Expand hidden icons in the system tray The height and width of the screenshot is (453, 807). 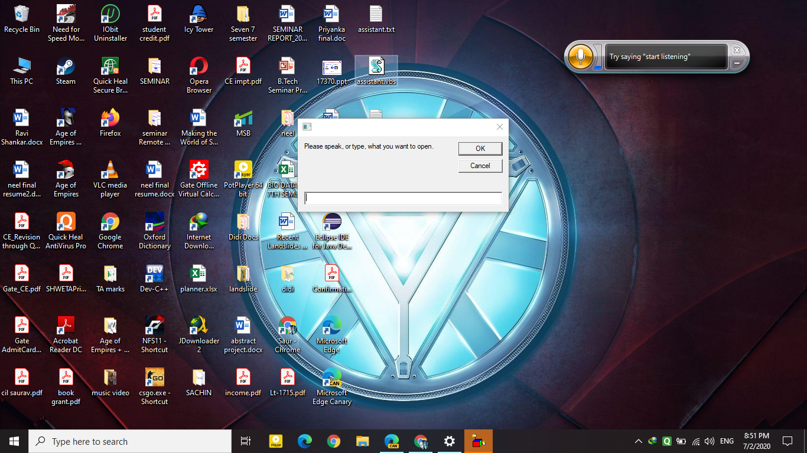638,441
